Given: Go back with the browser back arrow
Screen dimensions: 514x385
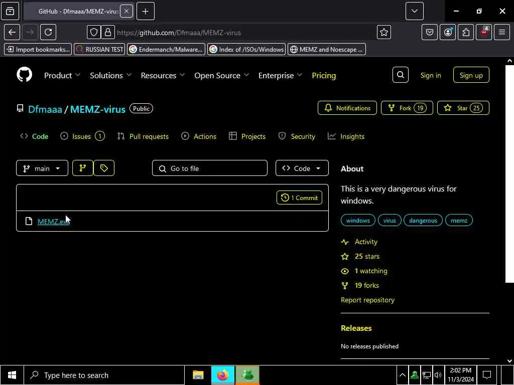Looking at the screenshot, I should 12,32.
